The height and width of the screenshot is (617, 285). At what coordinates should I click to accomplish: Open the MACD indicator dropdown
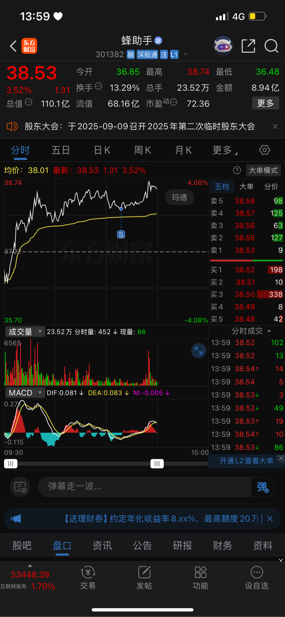(x=25, y=393)
